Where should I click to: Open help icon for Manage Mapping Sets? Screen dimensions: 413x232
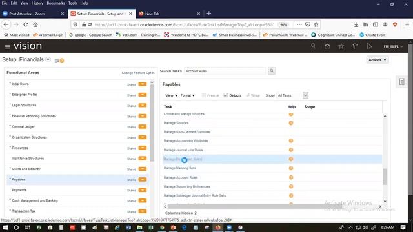pyautogui.click(x=291, y=168)
